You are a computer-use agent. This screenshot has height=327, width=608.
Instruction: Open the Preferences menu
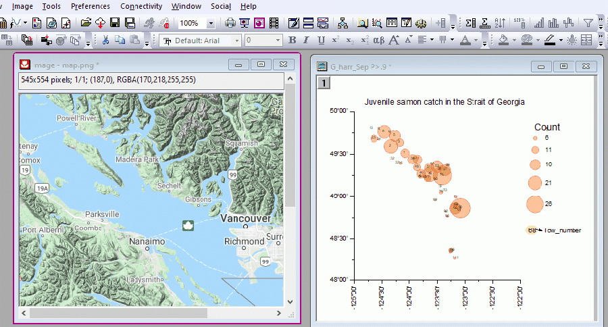pyautogui.click(x=90, y=6)
